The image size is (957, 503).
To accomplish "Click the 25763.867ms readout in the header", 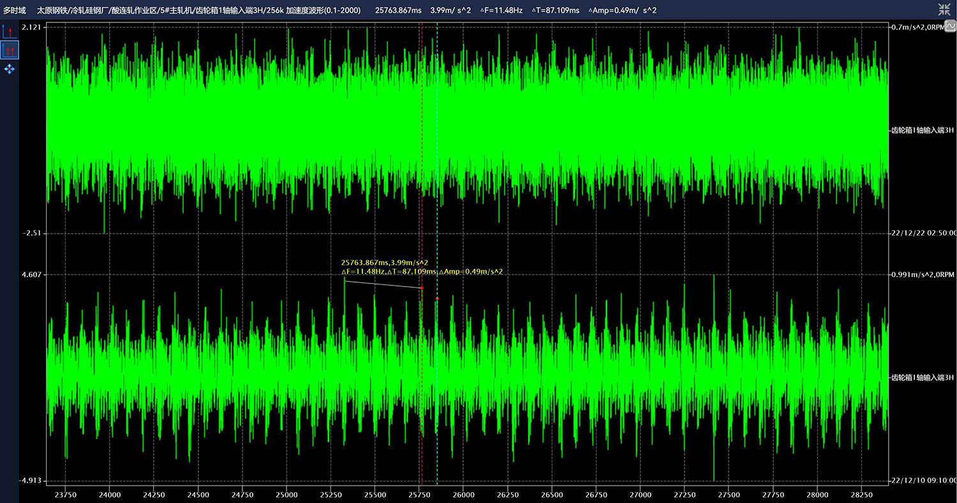I will click(x=398, y=10).
